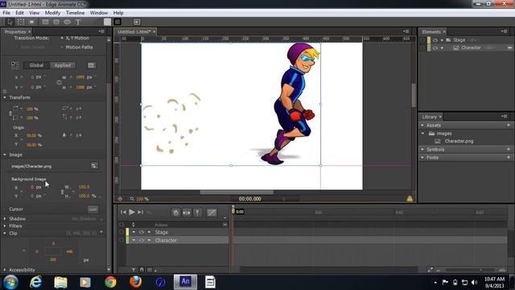Toggle Character visibility in Elements panel
This screenshot has width=515, height=290.
pos(435,48)
